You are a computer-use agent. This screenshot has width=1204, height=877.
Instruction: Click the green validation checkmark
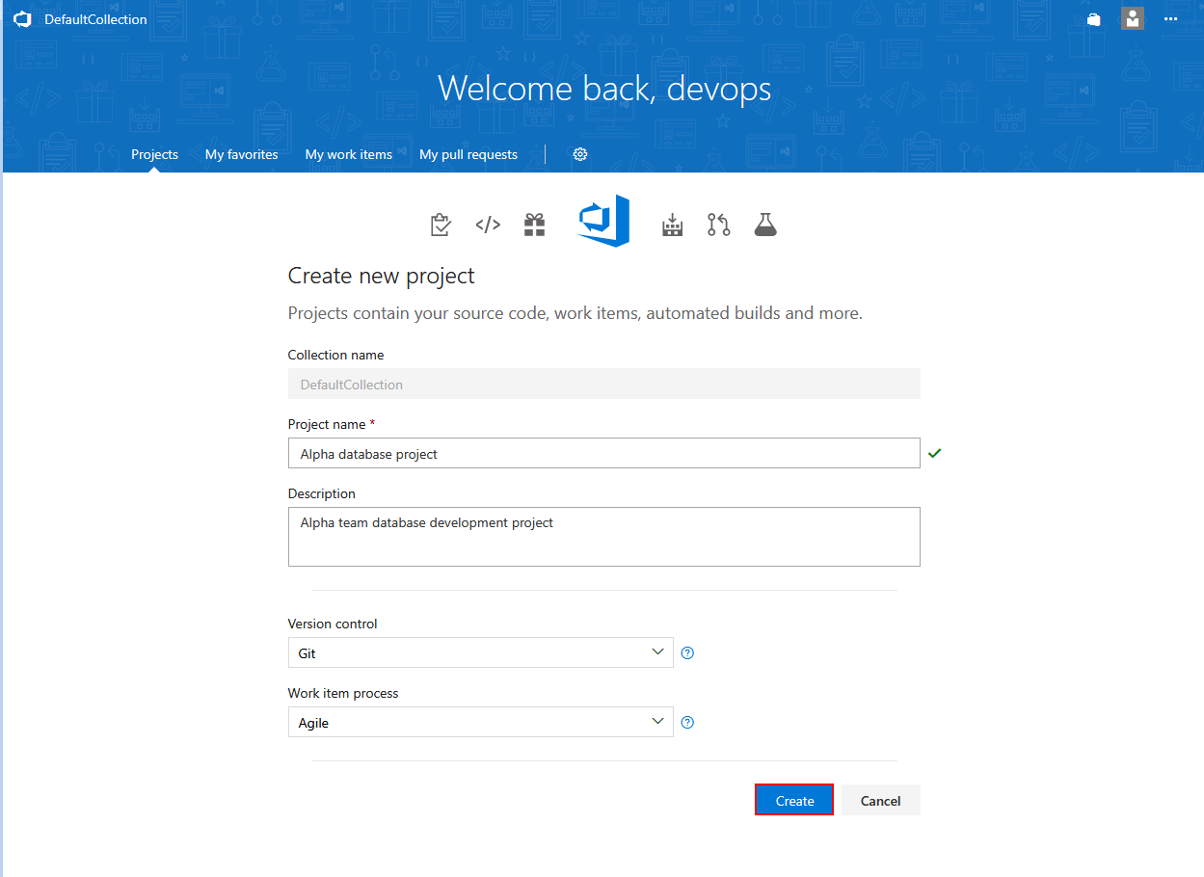pyautogui.click(x=934, y=453)
